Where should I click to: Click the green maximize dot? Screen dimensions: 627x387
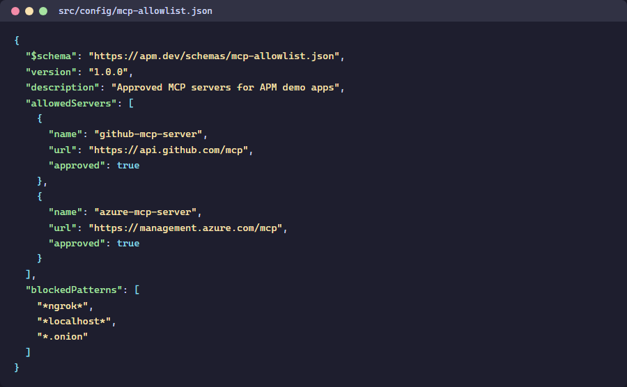tap(43, 11)
